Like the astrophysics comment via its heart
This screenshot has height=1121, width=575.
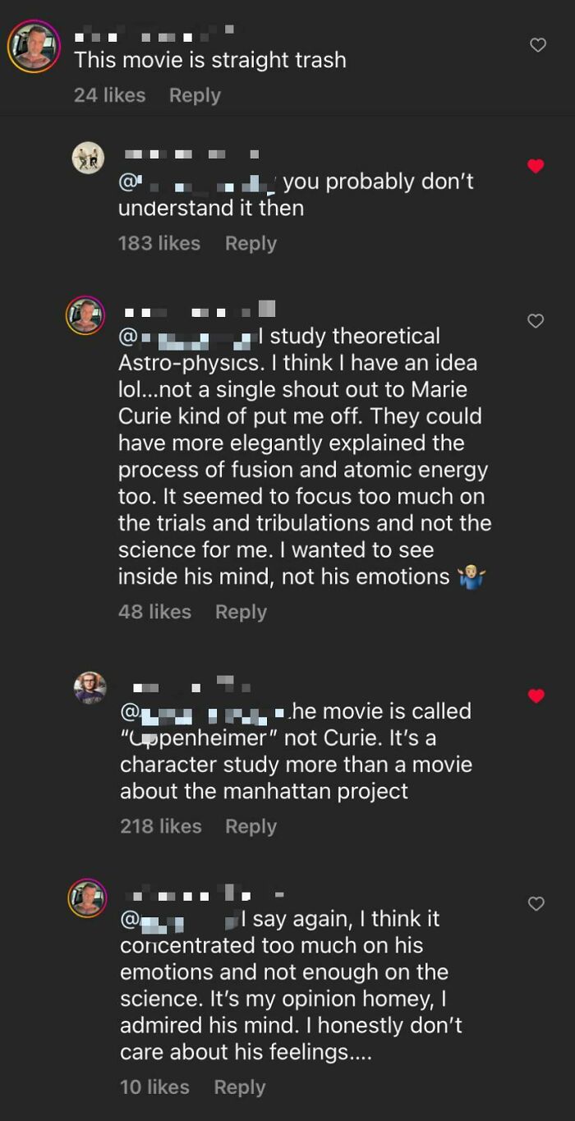[x=537, y=319]
